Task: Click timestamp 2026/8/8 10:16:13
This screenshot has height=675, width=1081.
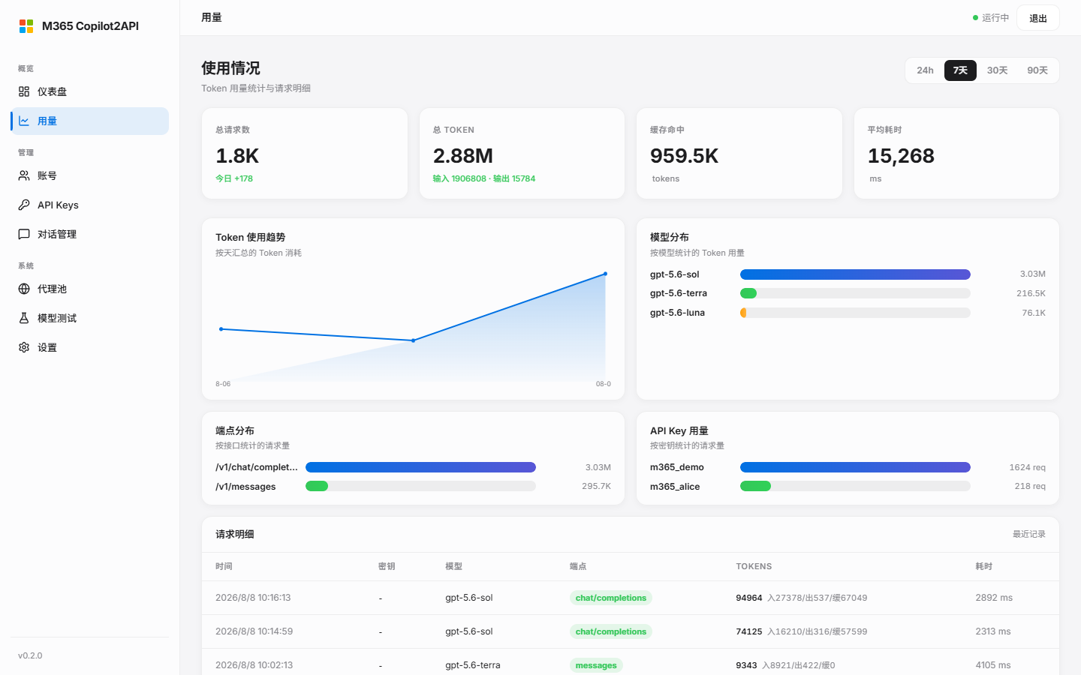Action: pyautogui.click(x=253, y=598)
